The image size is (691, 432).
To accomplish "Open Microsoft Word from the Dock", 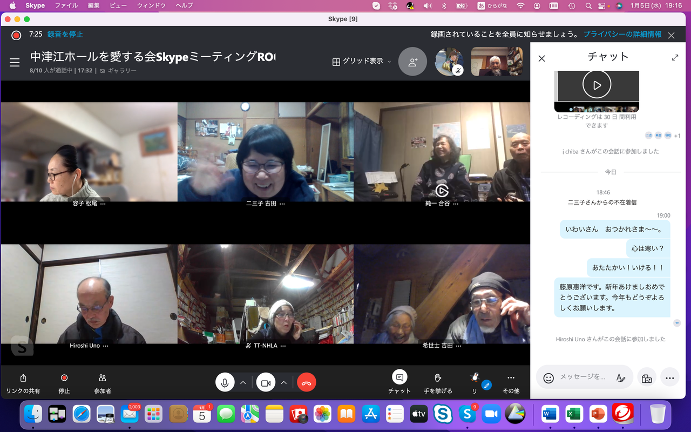I will pos(550,414).
